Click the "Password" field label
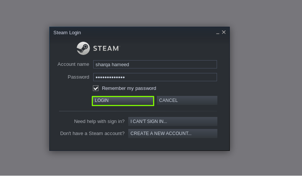 pos(78,77)
